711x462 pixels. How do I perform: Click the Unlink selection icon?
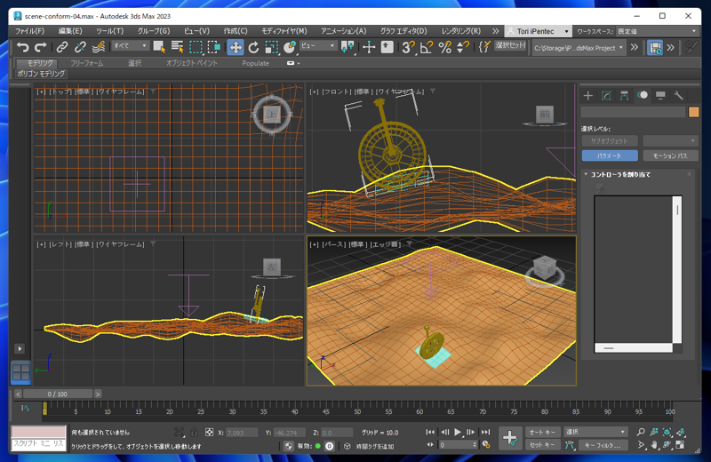point(80,47)
